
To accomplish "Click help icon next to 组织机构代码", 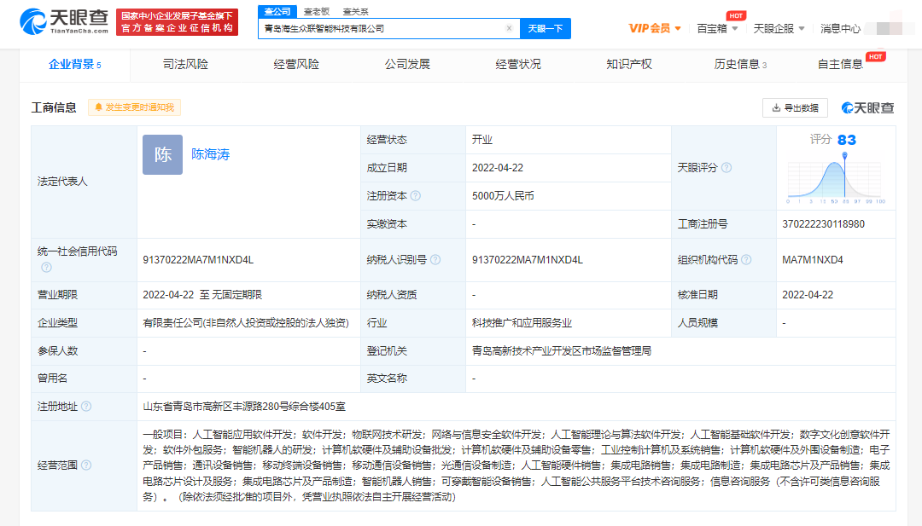I will coord(745,259).
